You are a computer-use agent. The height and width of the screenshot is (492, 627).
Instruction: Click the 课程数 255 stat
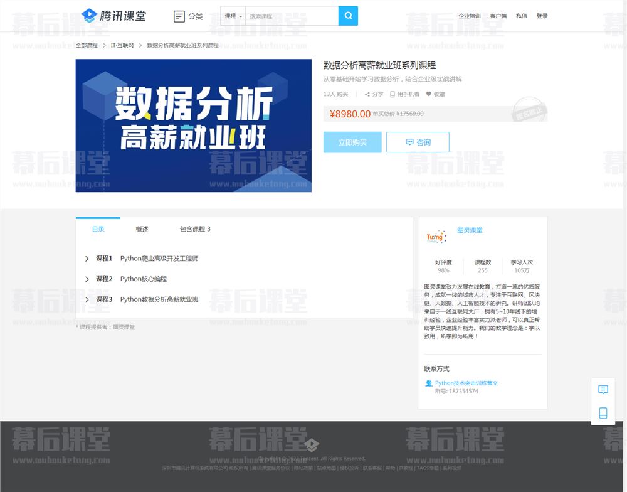click(483, 266)
